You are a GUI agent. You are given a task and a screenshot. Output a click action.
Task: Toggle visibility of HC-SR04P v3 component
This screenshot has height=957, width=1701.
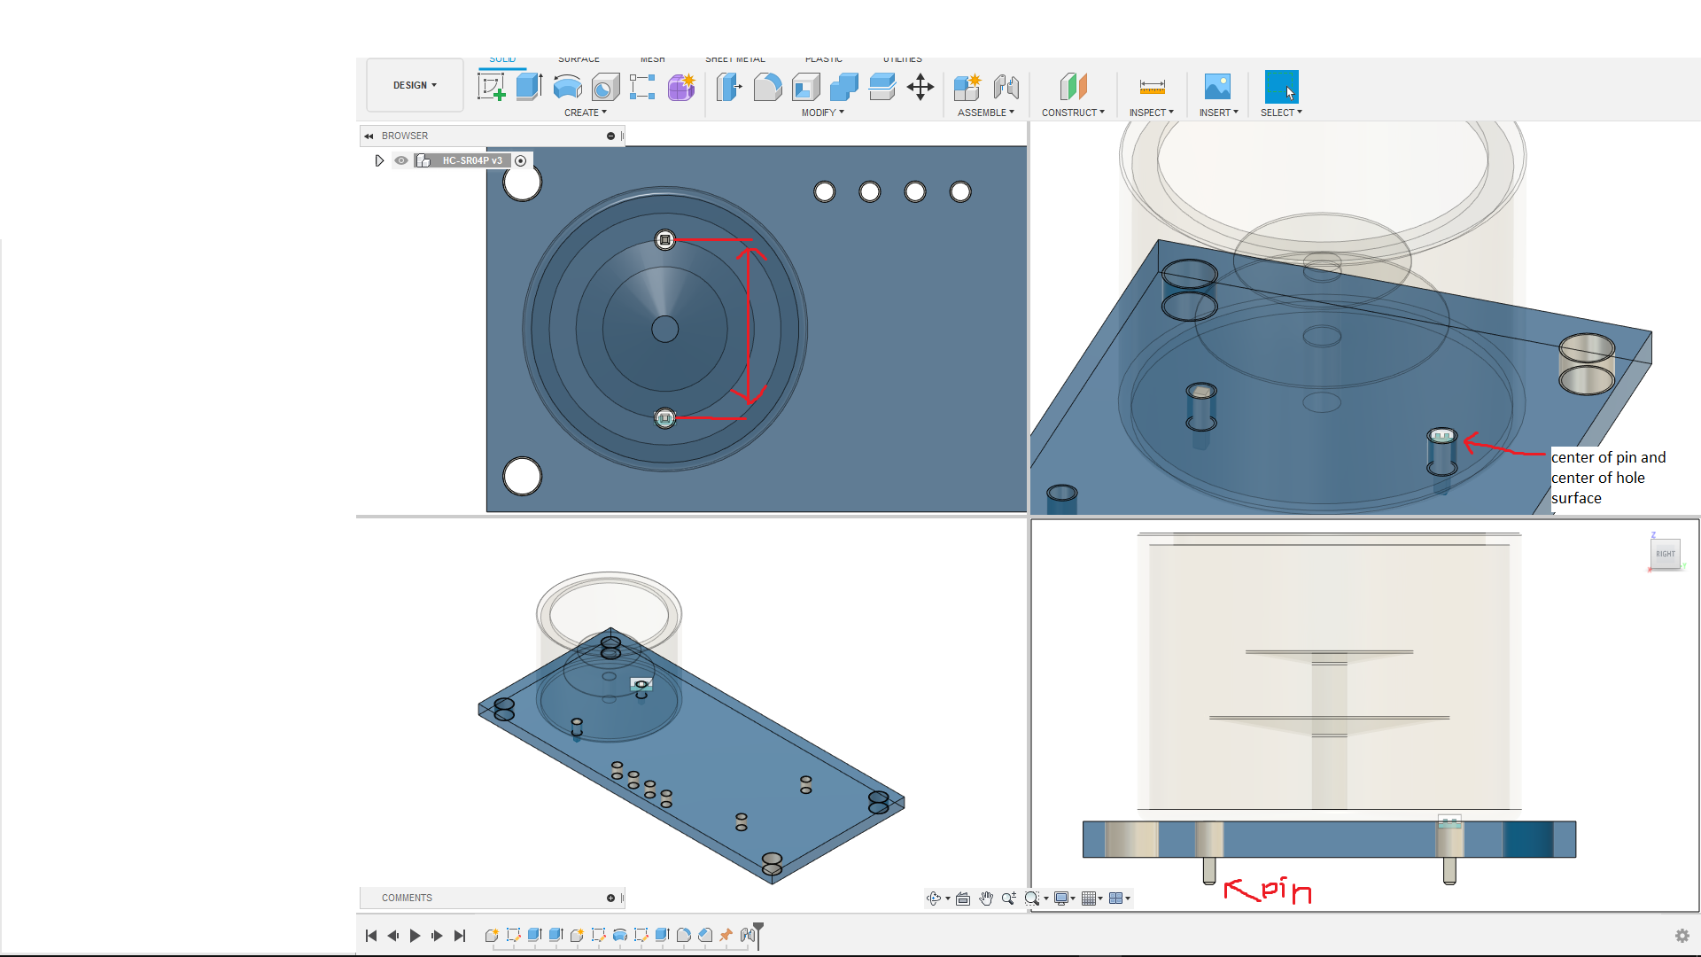click(x=400, y=160)
